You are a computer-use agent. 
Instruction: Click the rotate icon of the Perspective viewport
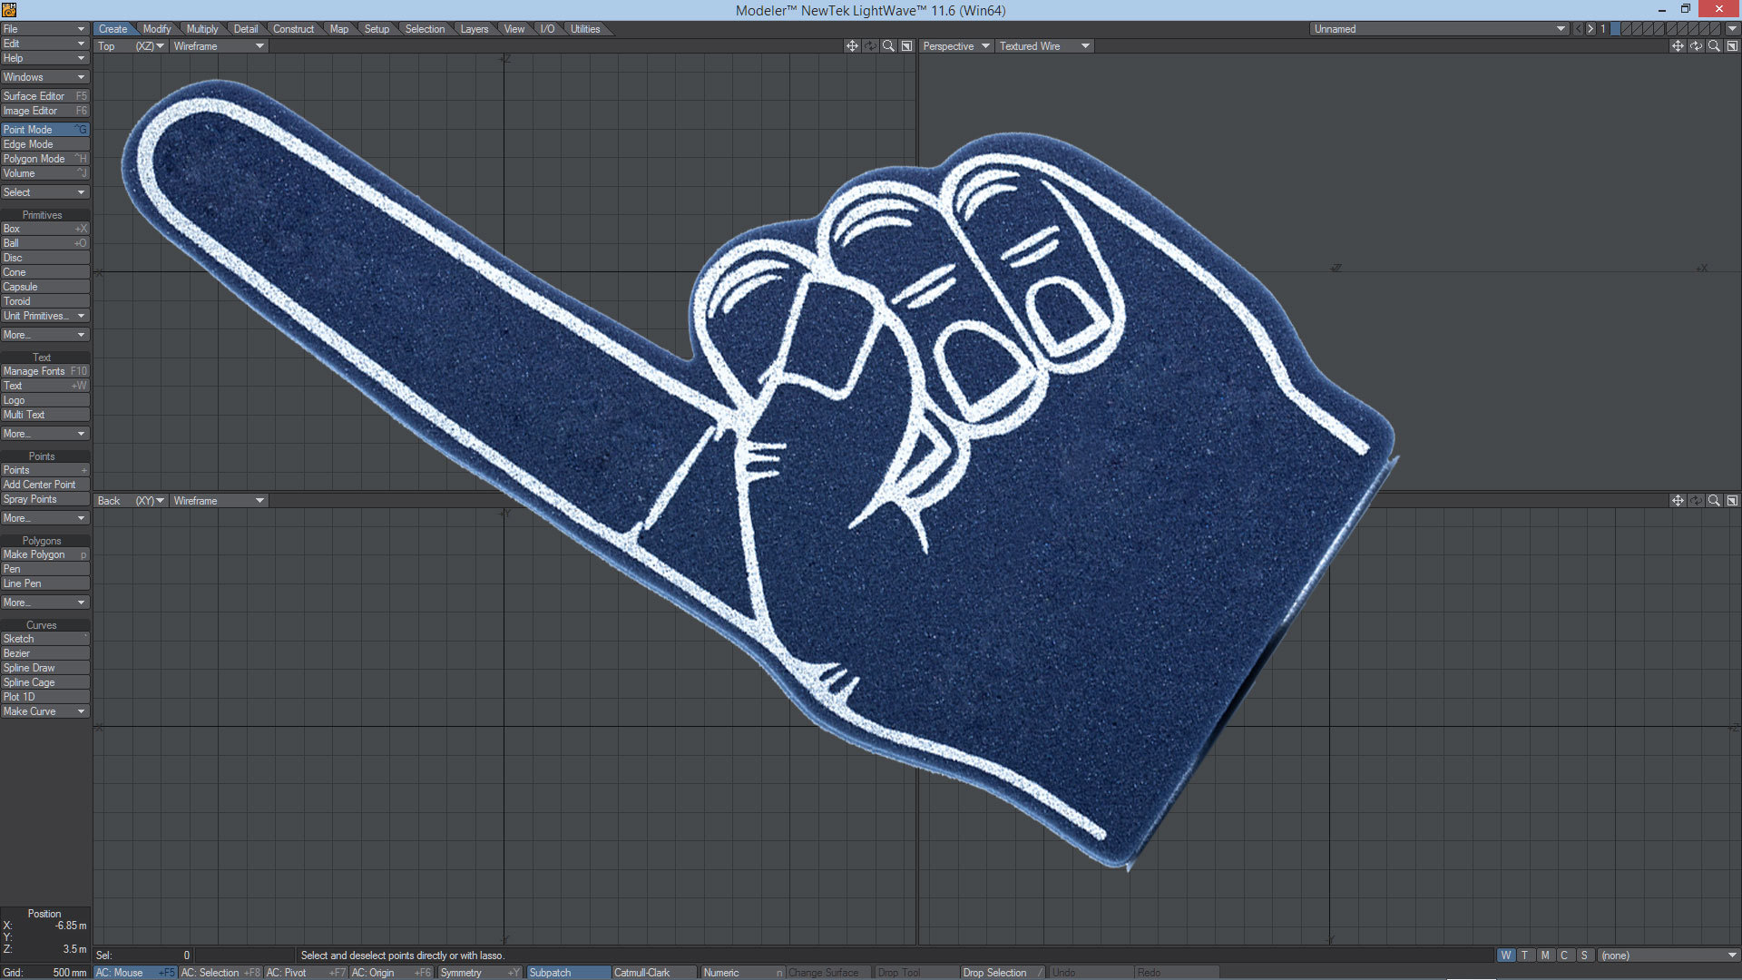(1696, 46)
